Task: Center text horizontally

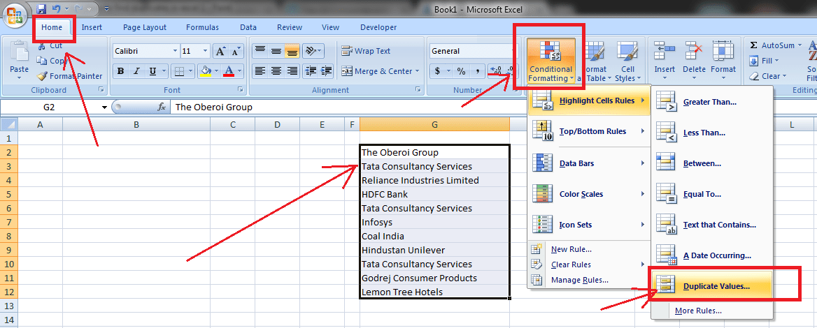Action: pyautogui.click(x=276, y=71)
